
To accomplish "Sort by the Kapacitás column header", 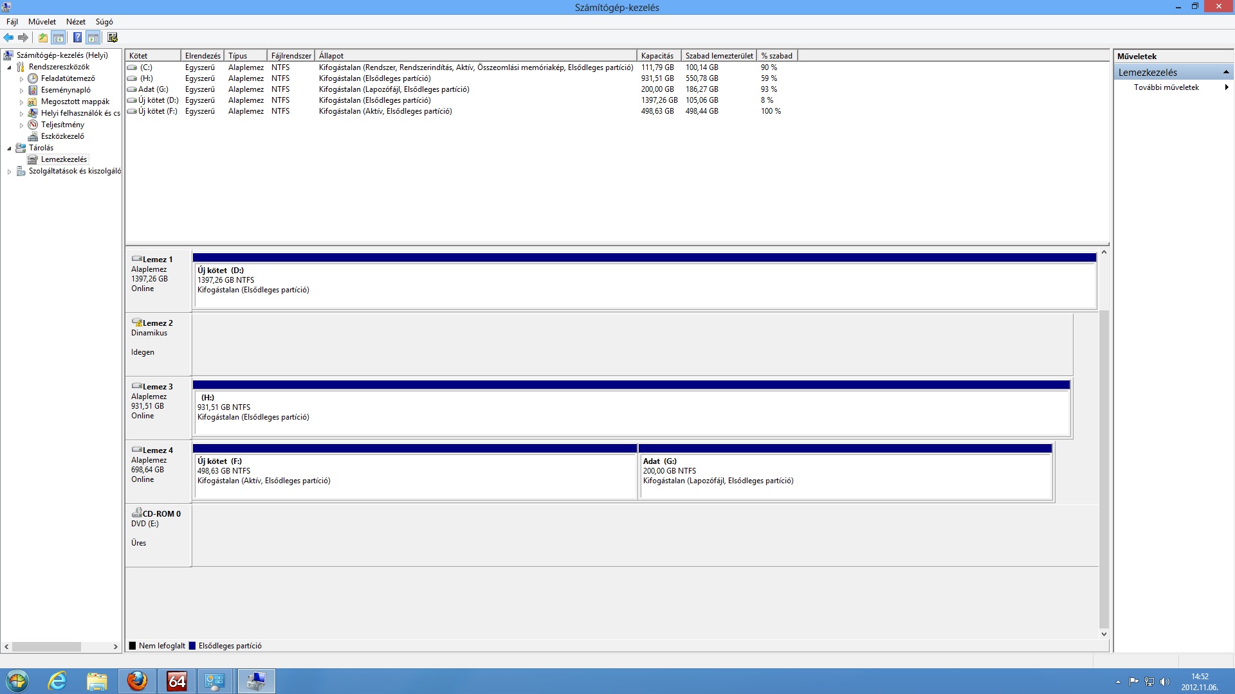I will tap(659, 56).
